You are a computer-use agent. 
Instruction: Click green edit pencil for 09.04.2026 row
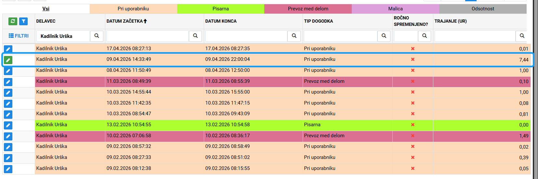pos(8,60)
